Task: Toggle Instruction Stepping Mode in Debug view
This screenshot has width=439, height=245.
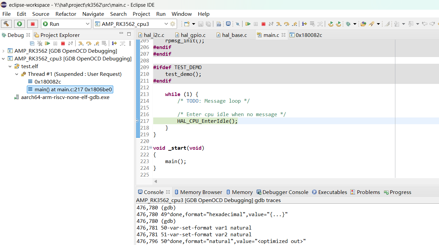Action: [114, 43]
